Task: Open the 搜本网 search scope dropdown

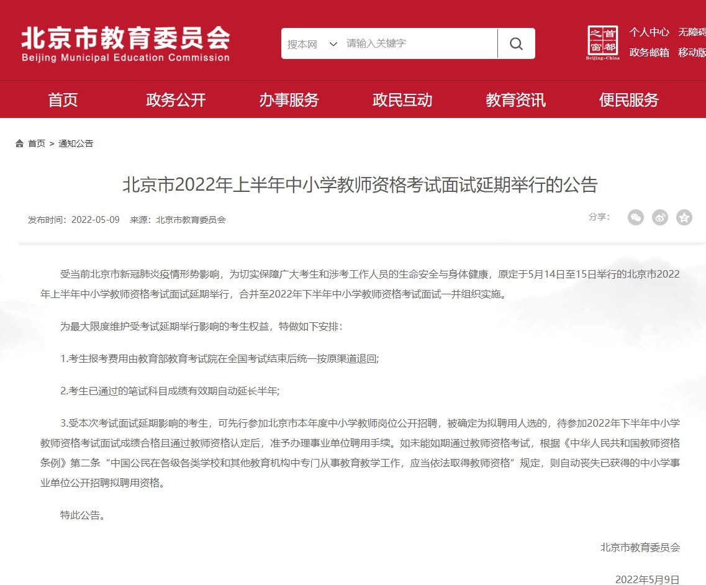Action: [x=312, y=44]
